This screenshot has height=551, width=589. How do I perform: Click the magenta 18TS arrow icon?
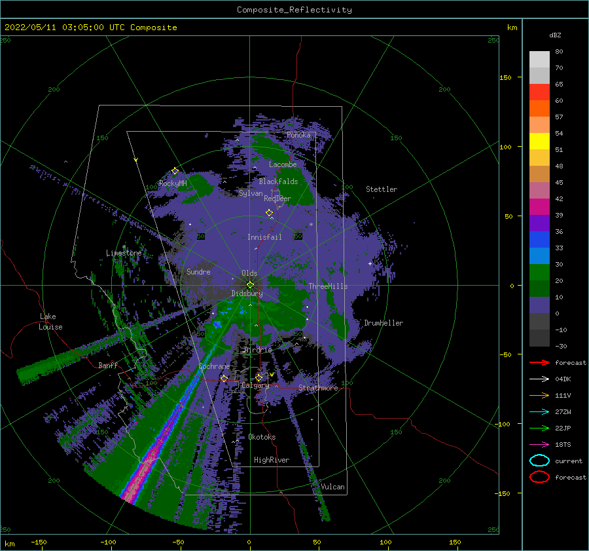539,445
